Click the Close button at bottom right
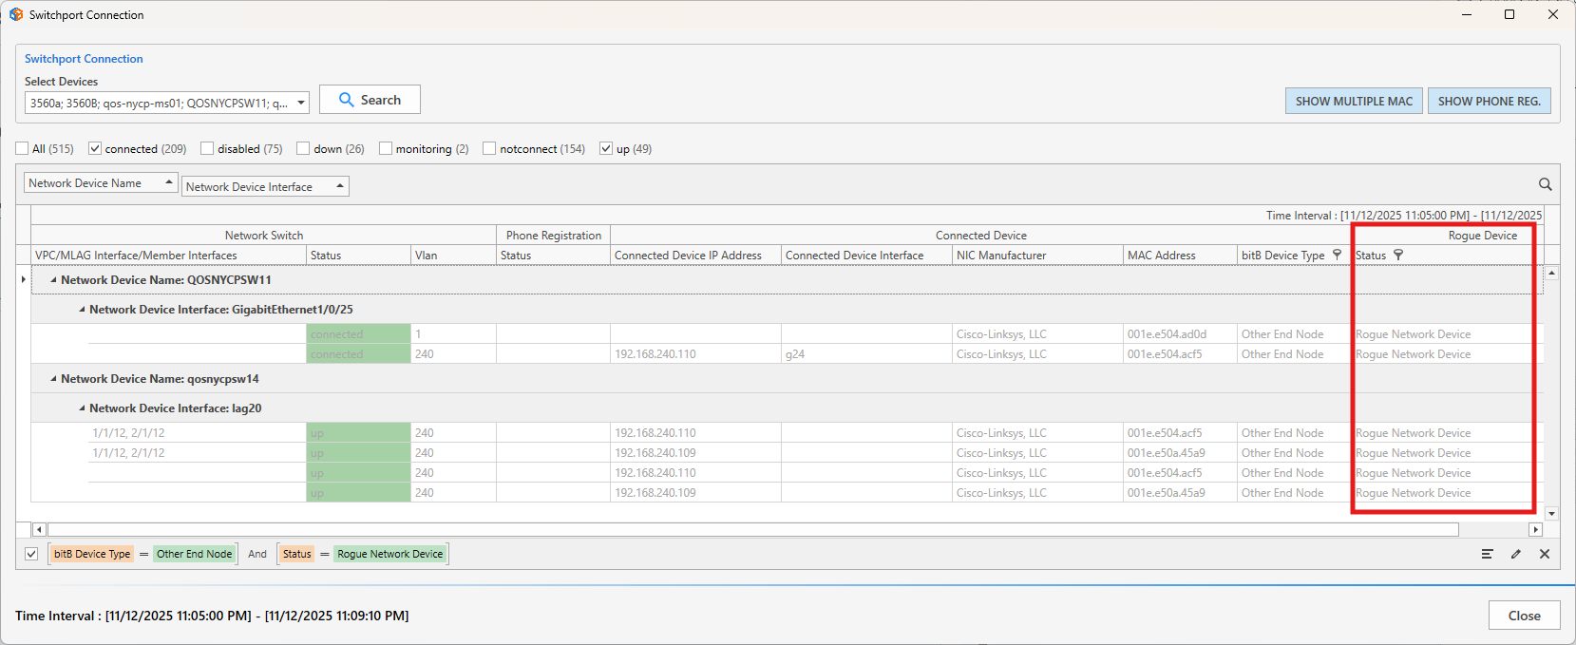Viewport: 1576px width, 645px height. (x=1524, y=616)
